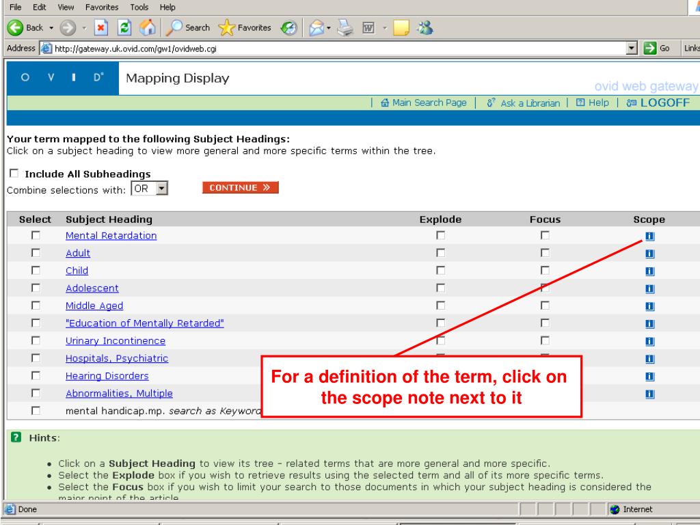Open the browser Search toolbar button
700x525 pixels.
[x=187, y=28]
